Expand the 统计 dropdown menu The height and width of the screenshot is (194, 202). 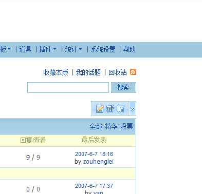coord(74,49)
